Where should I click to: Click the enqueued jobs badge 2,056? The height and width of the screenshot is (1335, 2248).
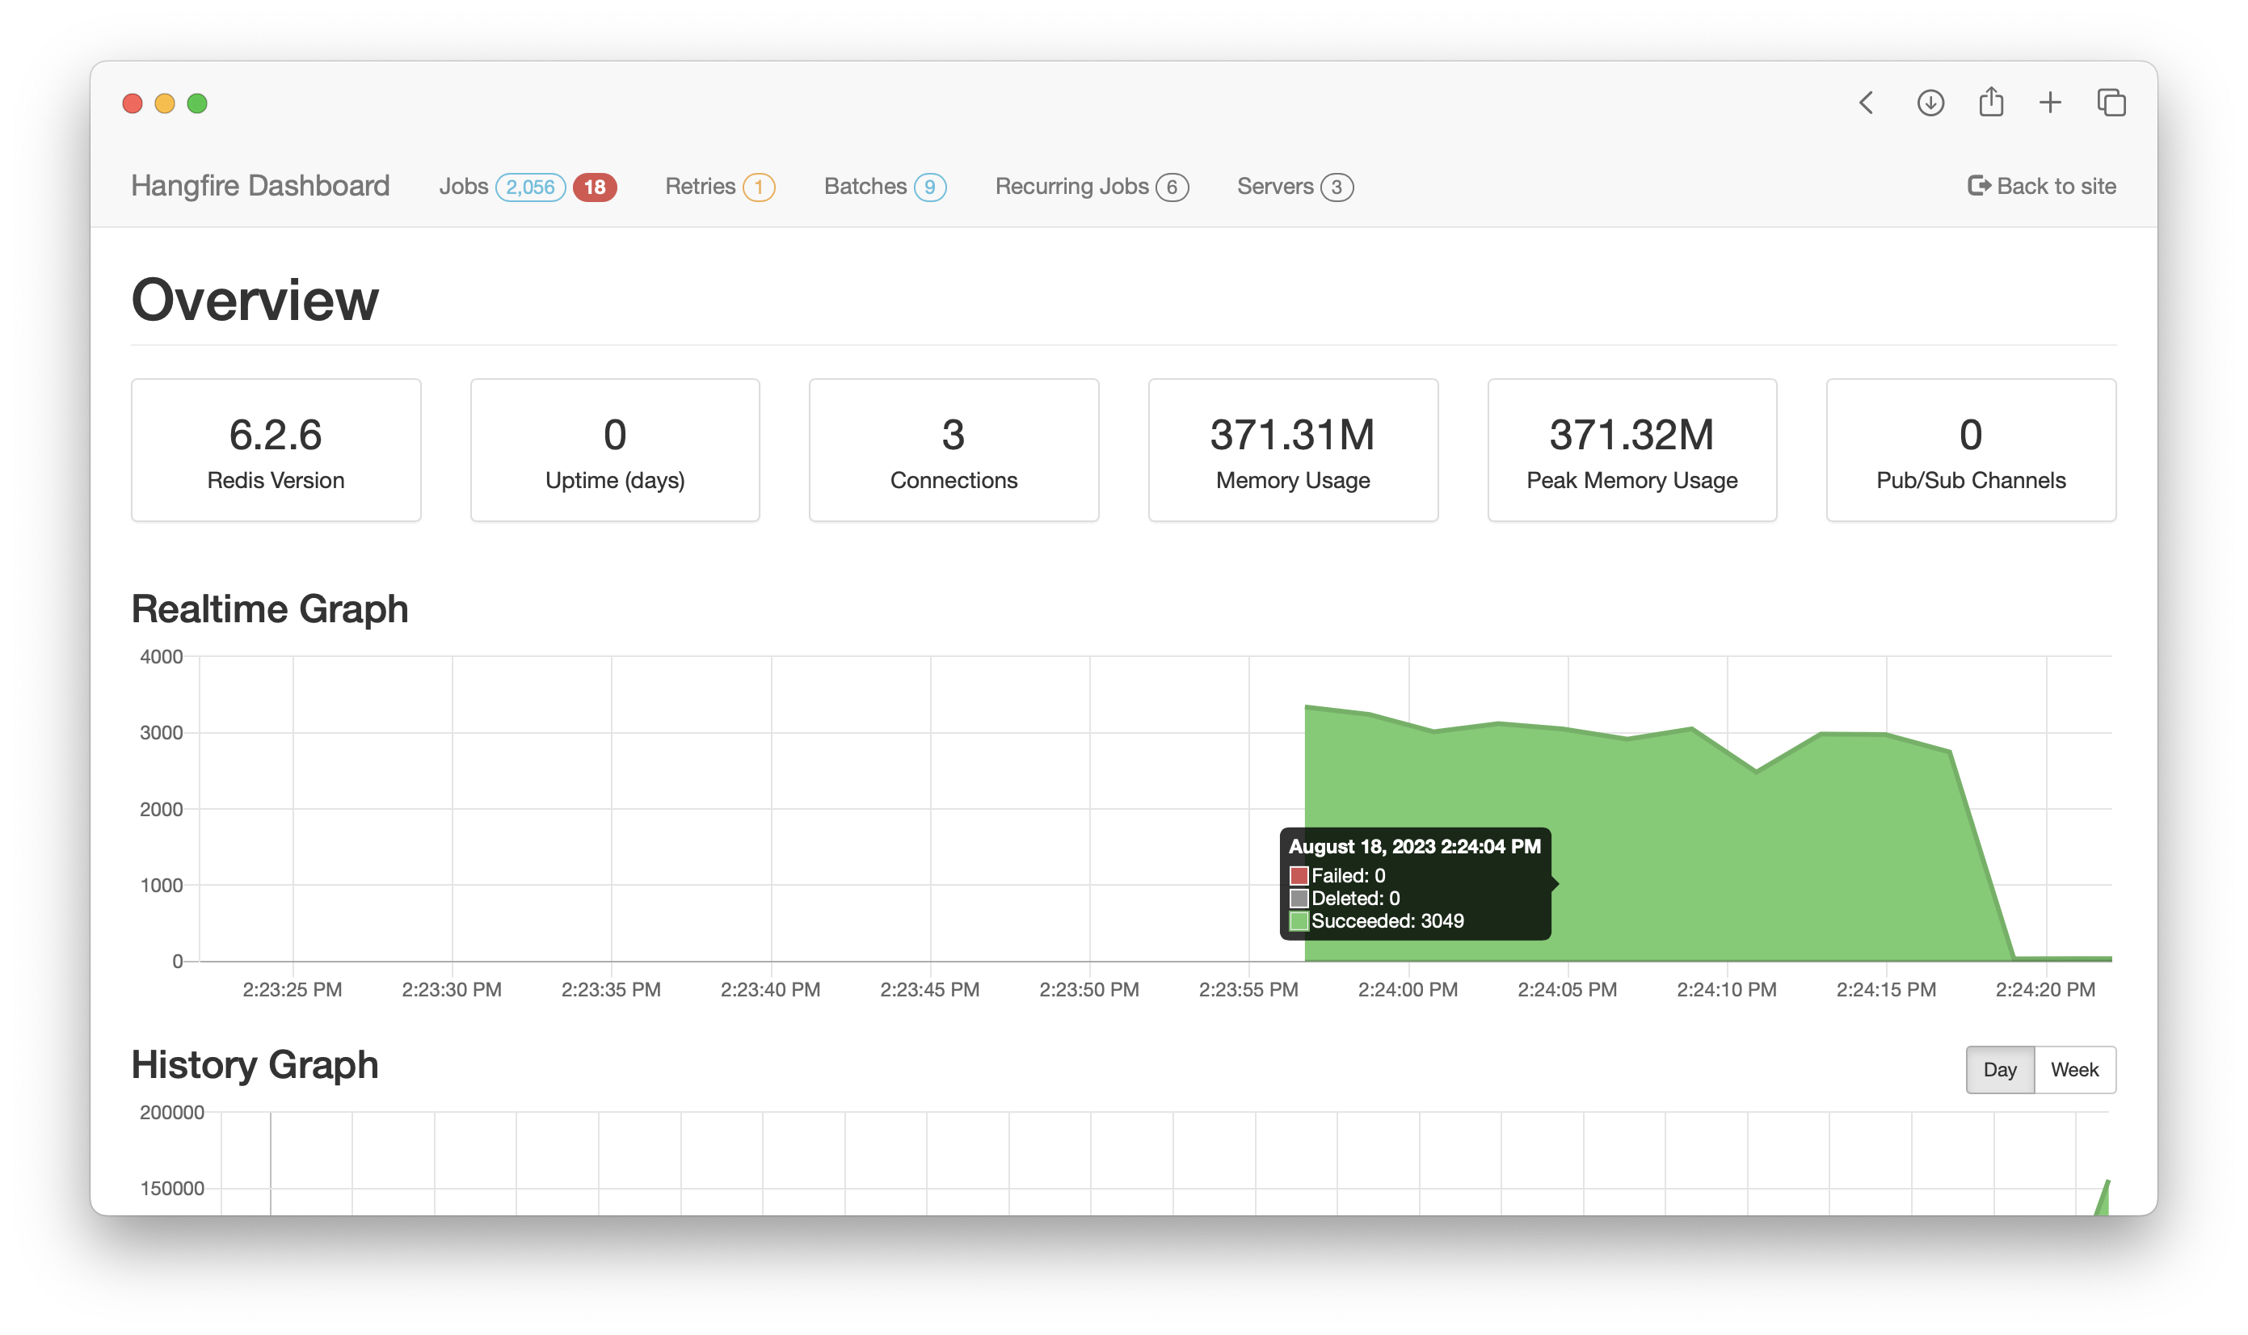(530, 187)
